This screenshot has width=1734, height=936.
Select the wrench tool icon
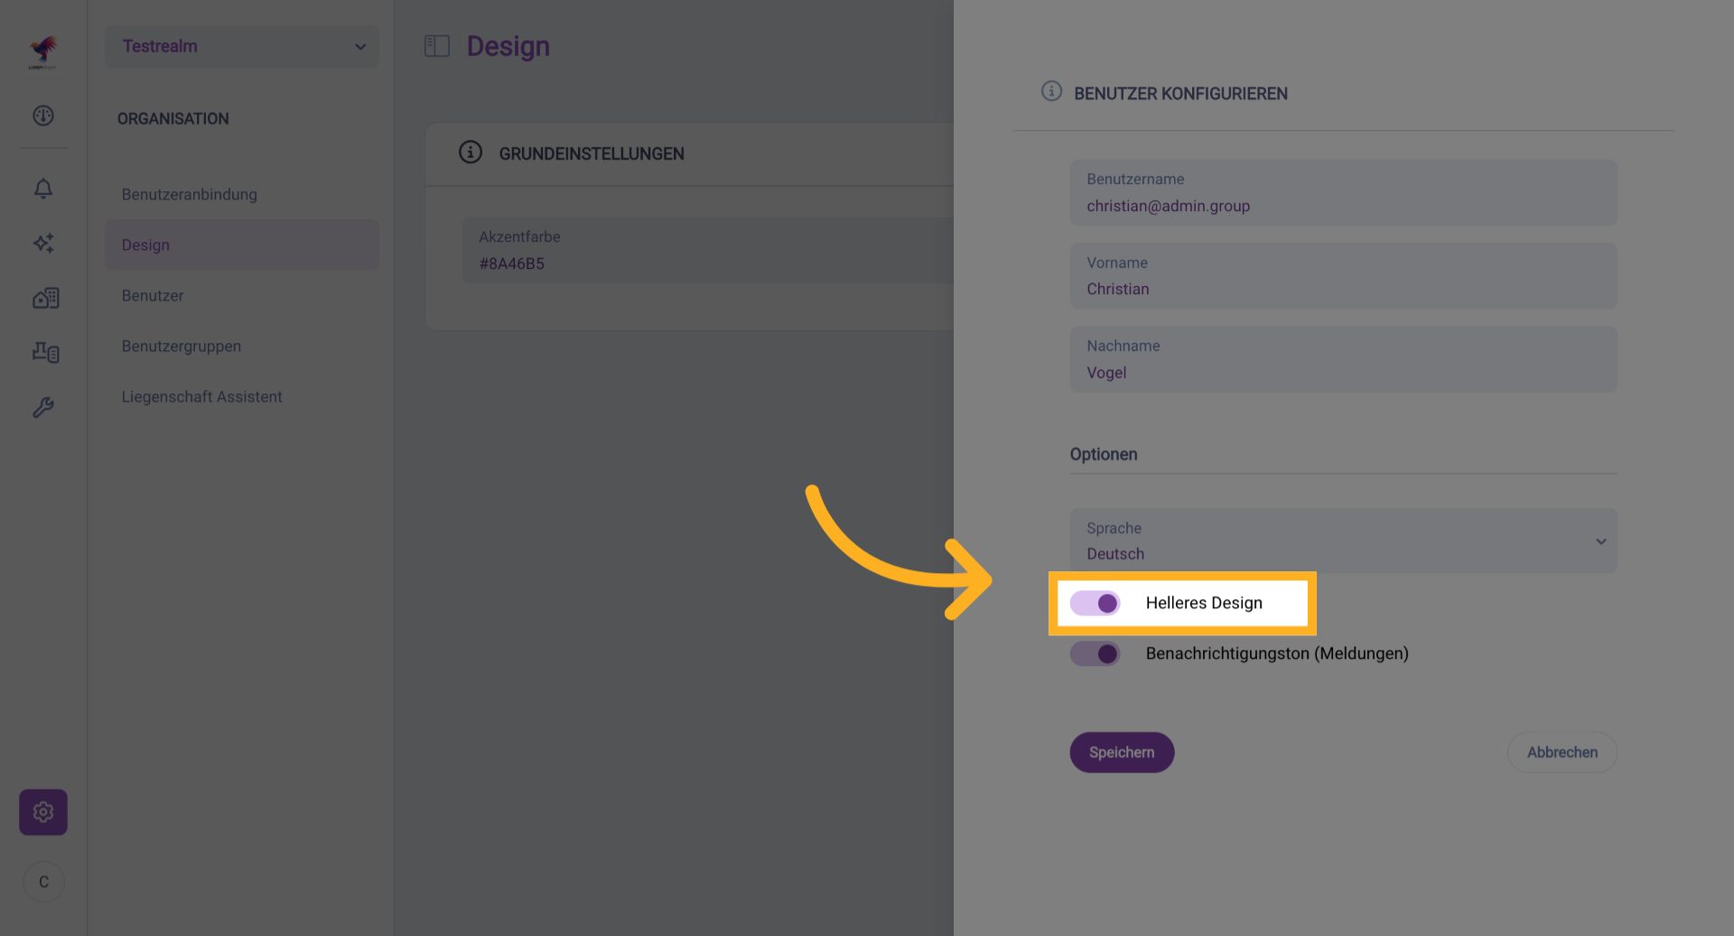[x=42, y=407]
